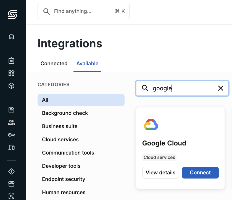Viewport: 232px width, 200px height.
Task: Open the scan-search icon in sidebar
Action: [x=11, y=196]
